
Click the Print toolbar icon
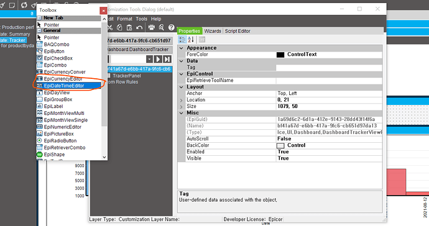coord(151,27)
